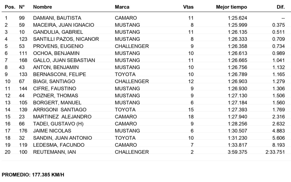Click the name ARRIGONI SANTIAGO

[60, 110]
